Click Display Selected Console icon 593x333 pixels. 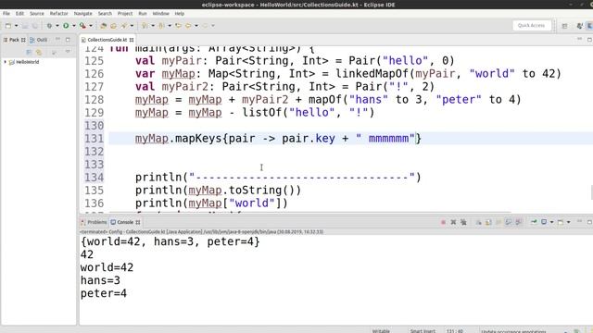click(x=544, y=222)
